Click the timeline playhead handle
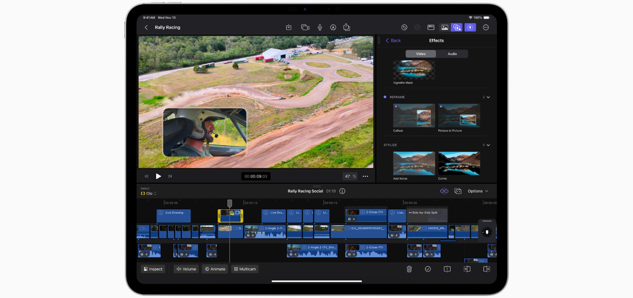 (x=230, y=203)
